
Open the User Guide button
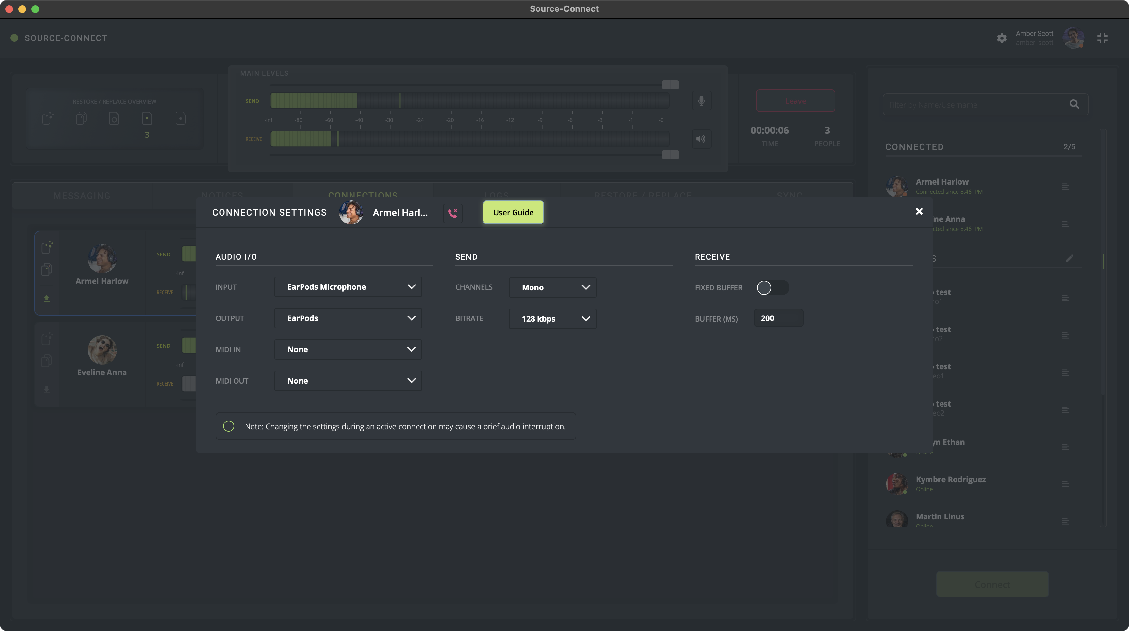pyautogui.click(x=513, y=212)
